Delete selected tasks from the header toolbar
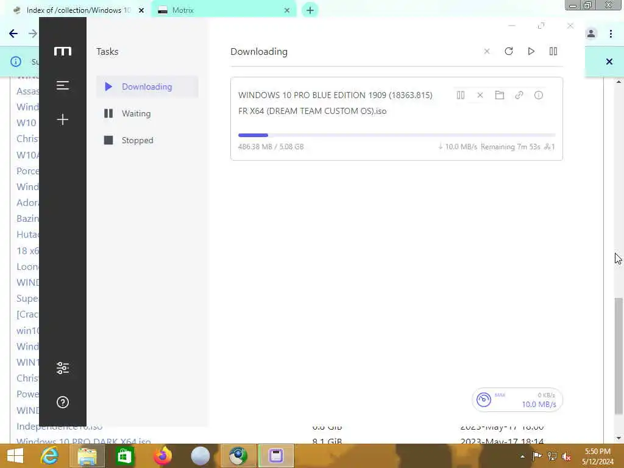This screenshot has height=468, width=624. click(487, 51)
